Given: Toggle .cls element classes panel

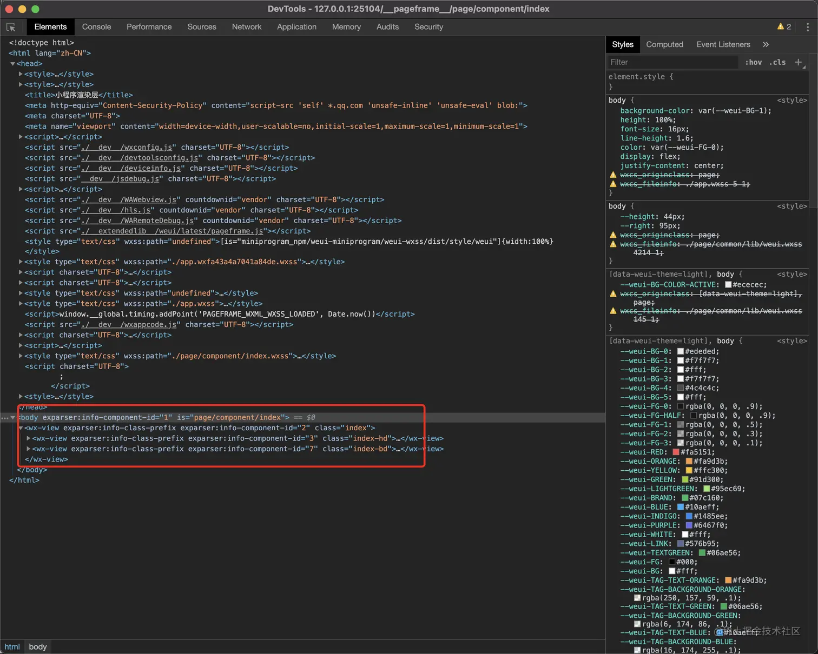Looking at the screenshot, I should (777, 62).
